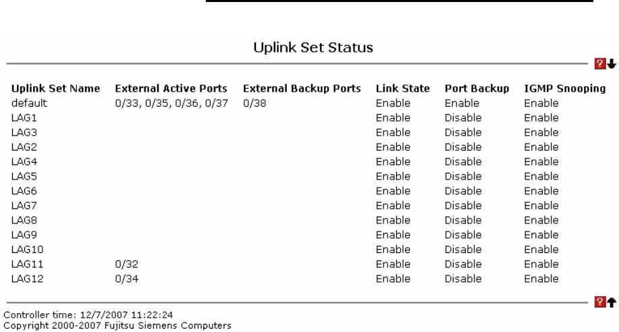Click the Uplink Set Status page title
The width and height of the screenshot is (619, 332).
309,50
